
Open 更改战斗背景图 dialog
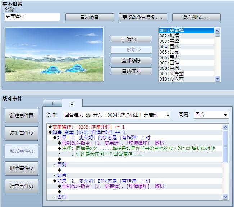click(143, 17)
